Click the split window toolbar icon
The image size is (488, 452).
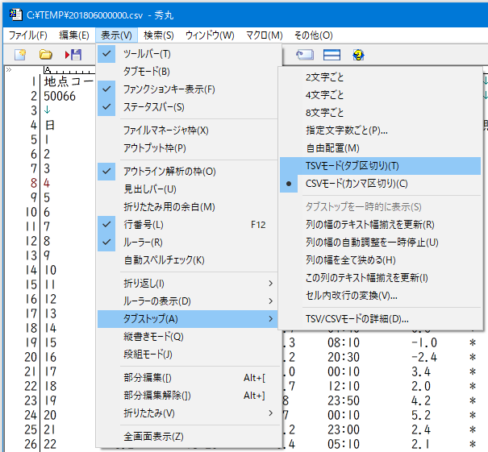click(332, 55)
